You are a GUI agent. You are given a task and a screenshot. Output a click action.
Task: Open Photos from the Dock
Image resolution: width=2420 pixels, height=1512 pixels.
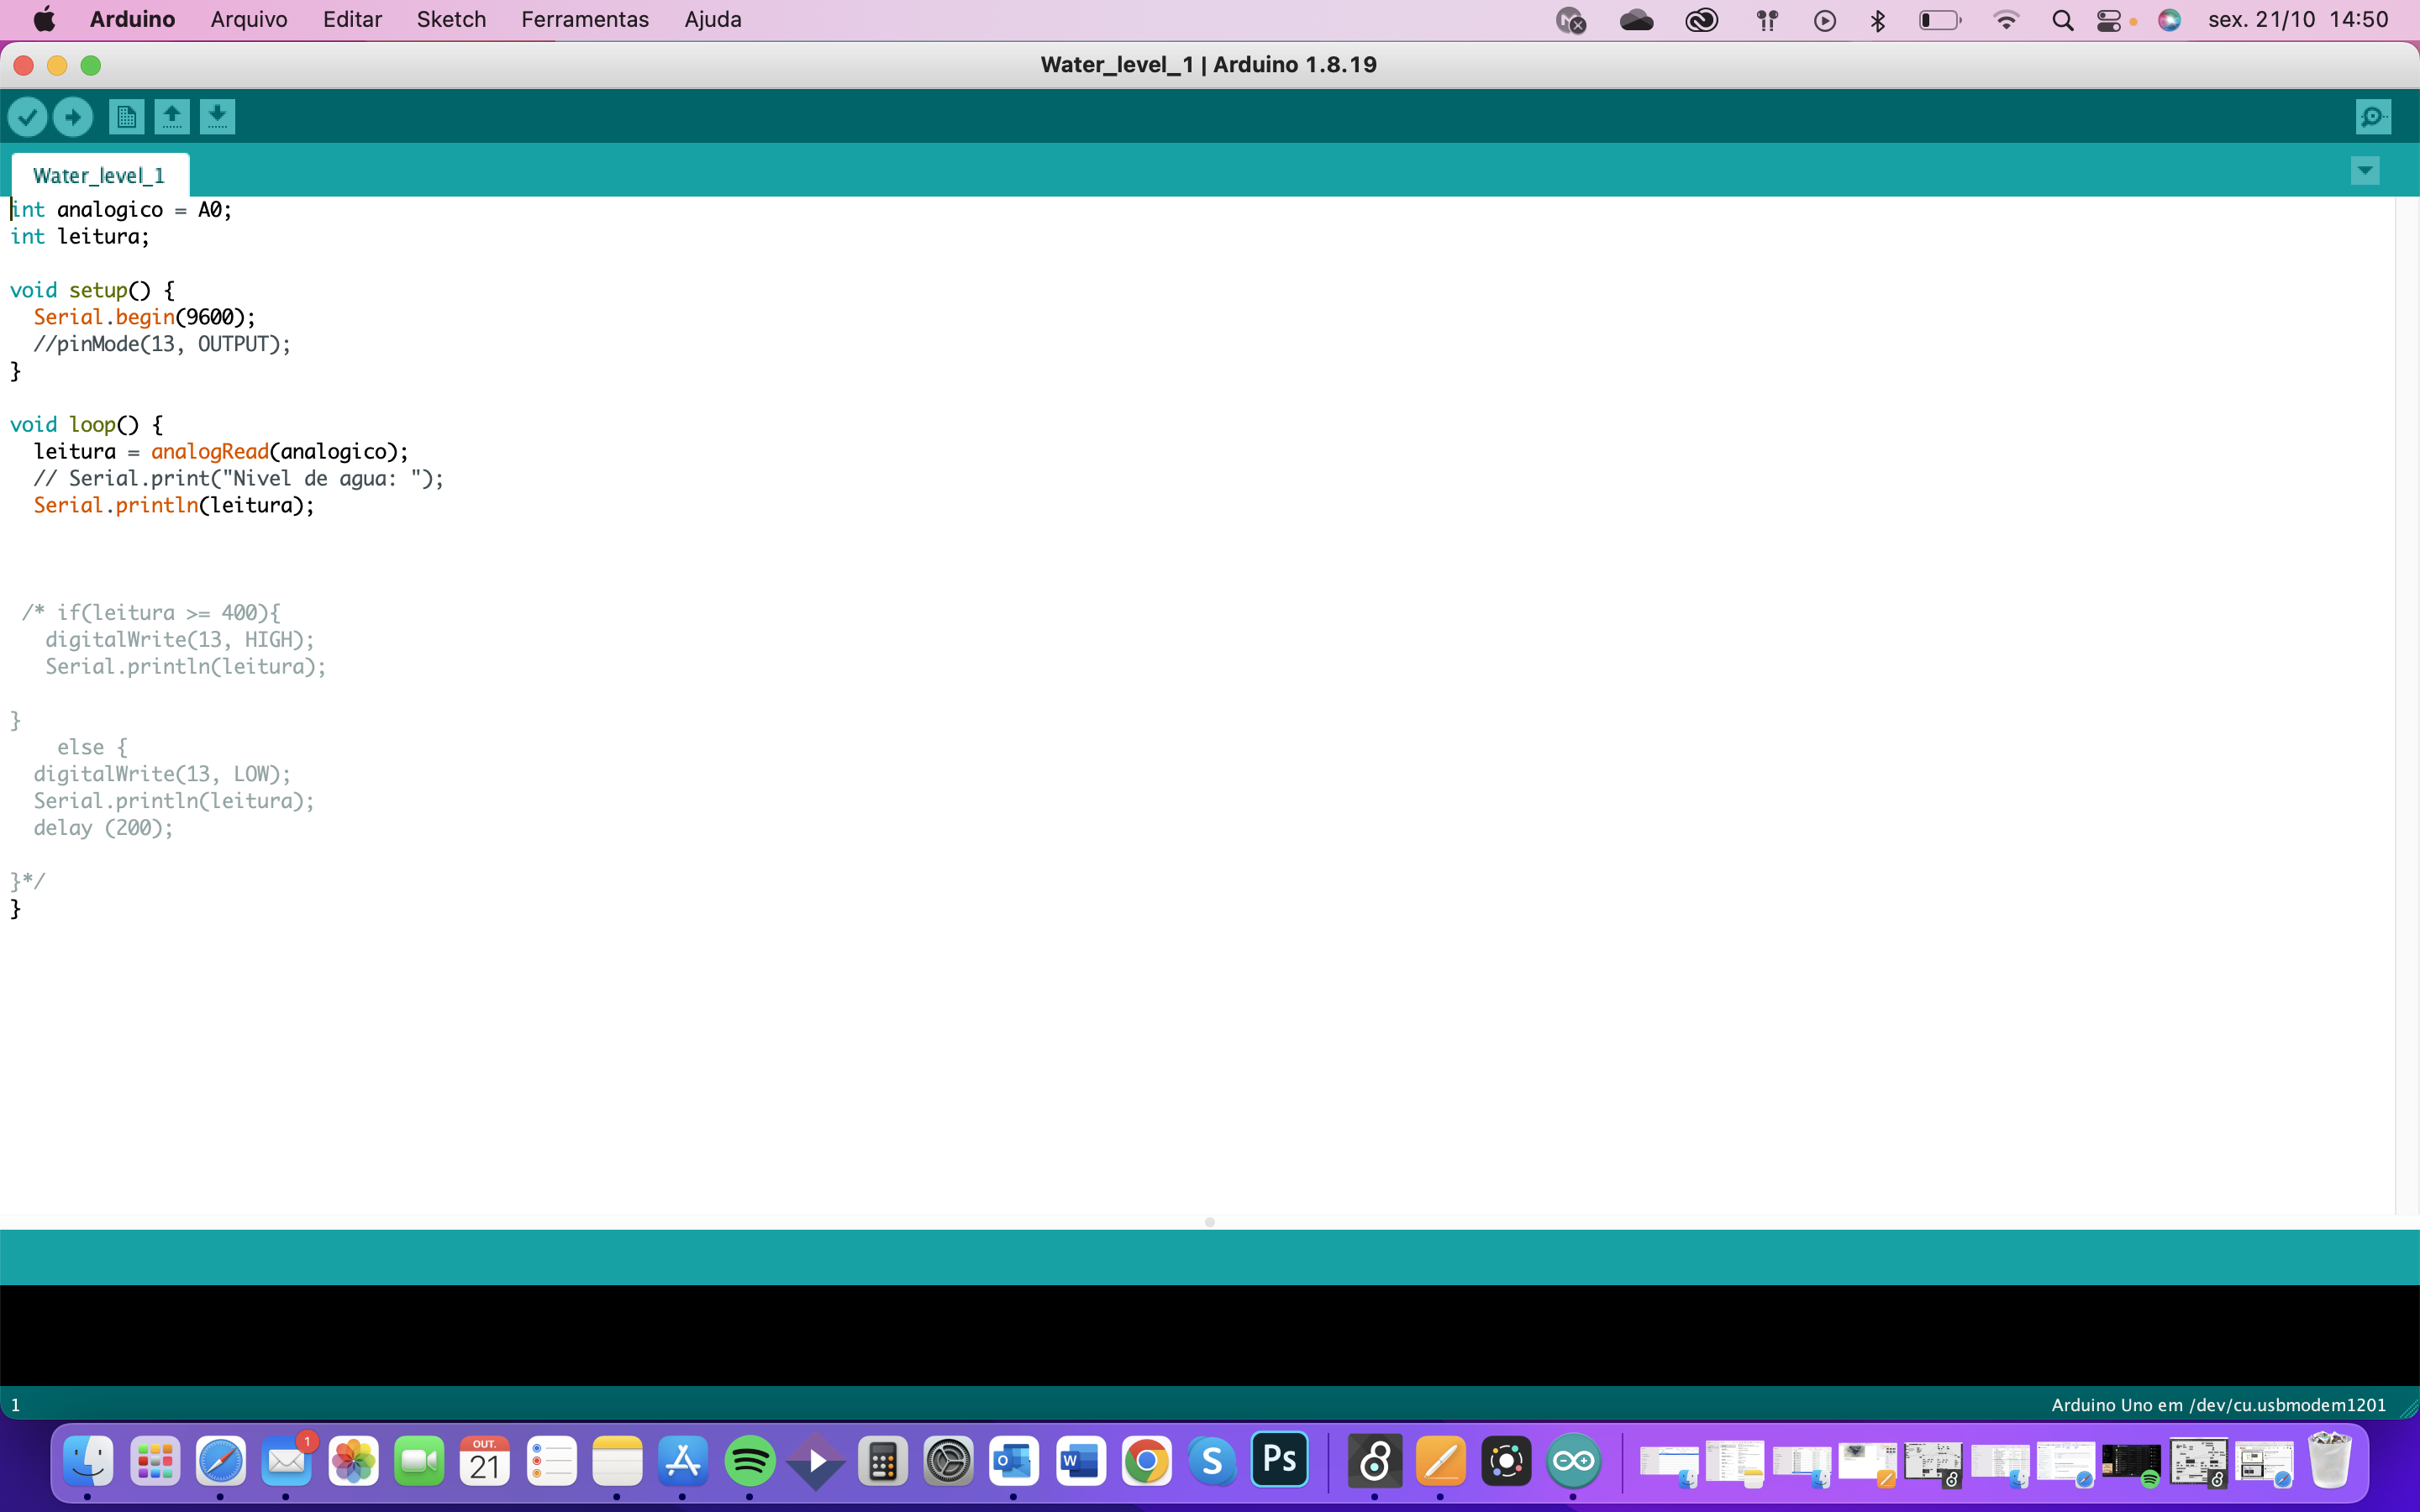[x=353, y=1462]
